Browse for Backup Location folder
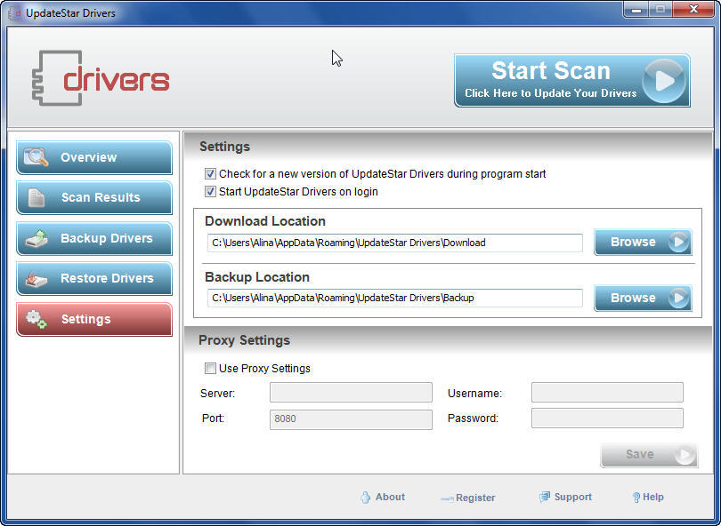 tap(643, 298)
